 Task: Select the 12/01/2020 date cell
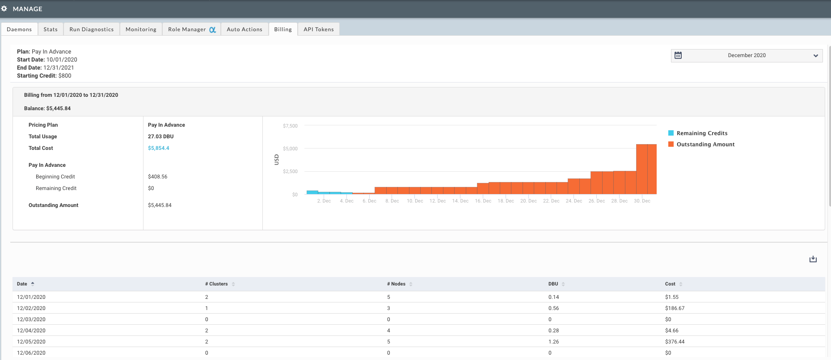click(x=31, y=297)
